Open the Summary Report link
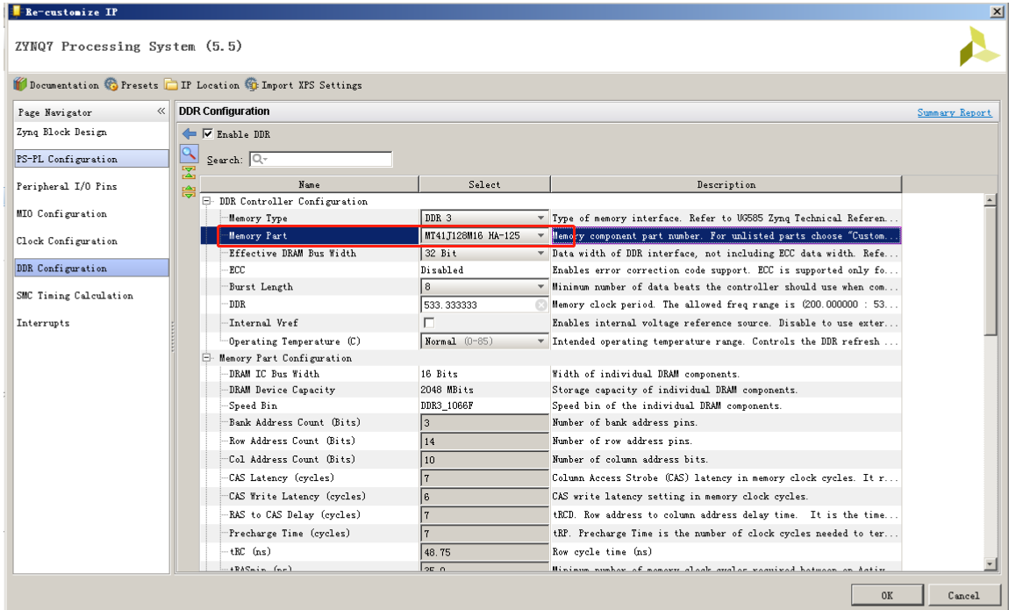 [955, 112]
